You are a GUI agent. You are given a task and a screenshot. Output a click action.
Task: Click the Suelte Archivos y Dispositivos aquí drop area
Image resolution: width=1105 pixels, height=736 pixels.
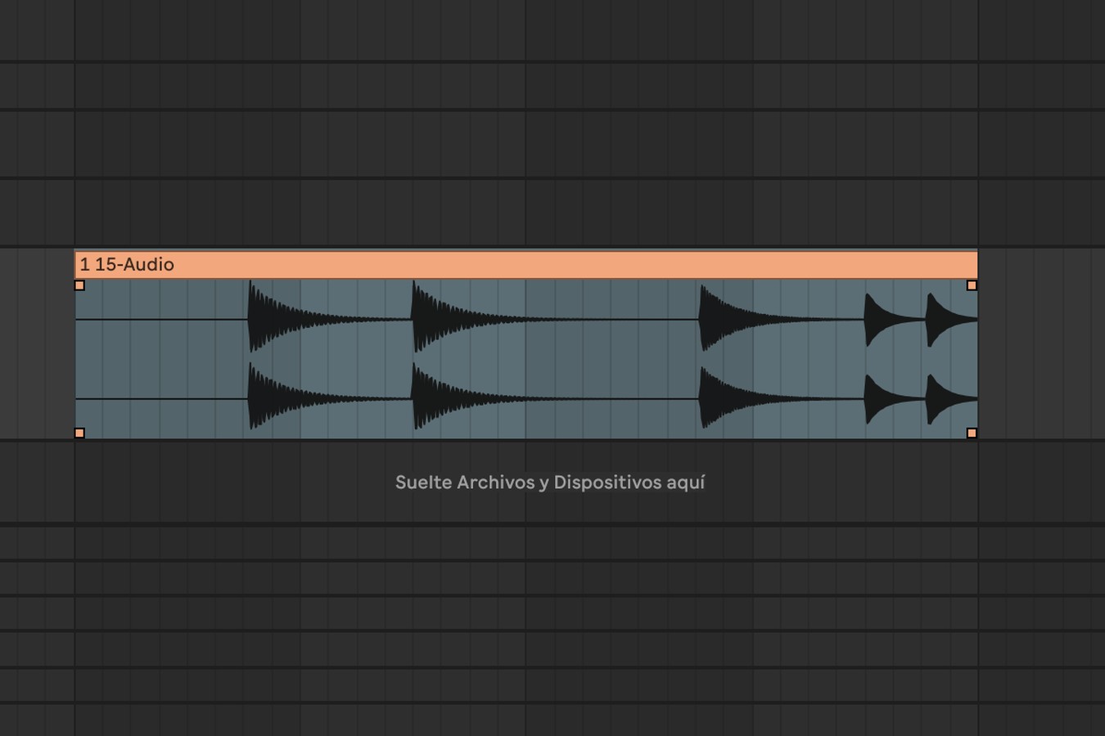click(x=550, y=482)
